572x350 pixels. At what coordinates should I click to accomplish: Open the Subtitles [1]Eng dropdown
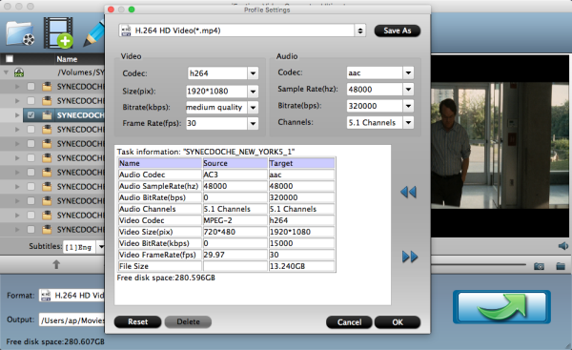click(x=101, y=247)
